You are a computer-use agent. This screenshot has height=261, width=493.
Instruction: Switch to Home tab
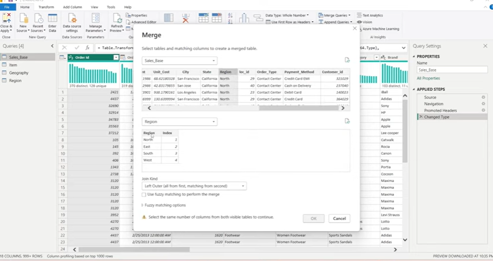pos(25,7)
